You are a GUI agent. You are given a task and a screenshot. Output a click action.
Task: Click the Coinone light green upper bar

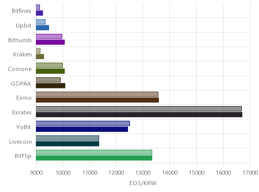[x=49, y=65]
